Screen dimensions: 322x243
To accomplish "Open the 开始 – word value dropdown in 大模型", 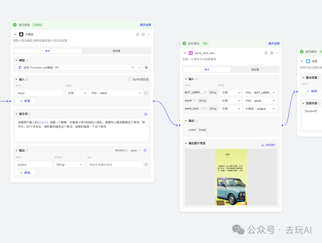I will pos(116,93).
